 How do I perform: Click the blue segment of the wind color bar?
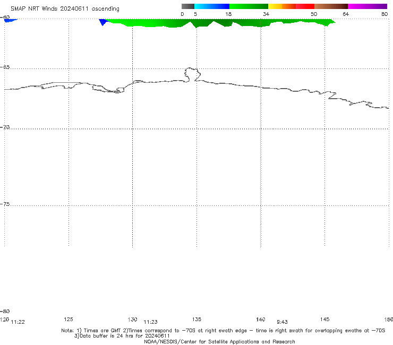point(212,6)
